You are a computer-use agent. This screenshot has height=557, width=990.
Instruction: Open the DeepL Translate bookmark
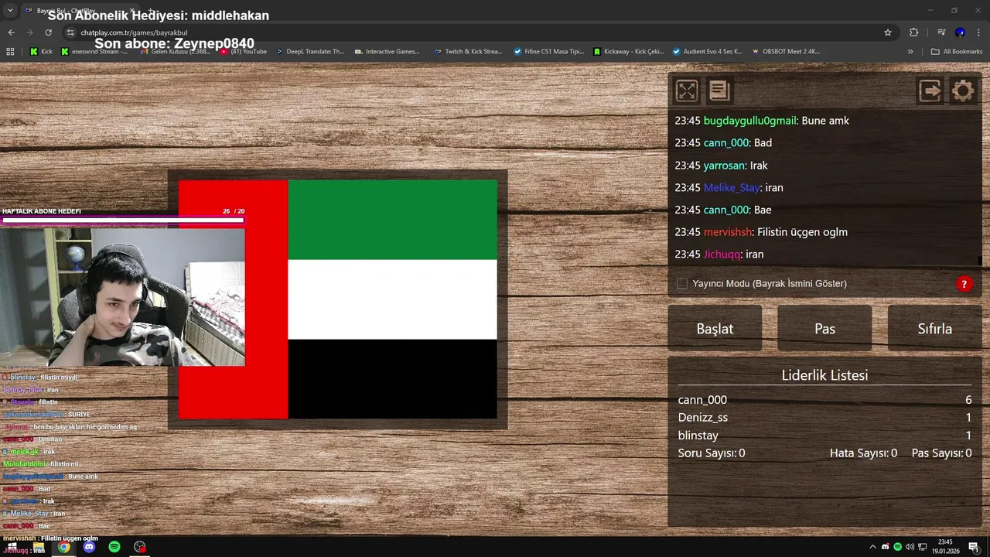tap(309, 52)
